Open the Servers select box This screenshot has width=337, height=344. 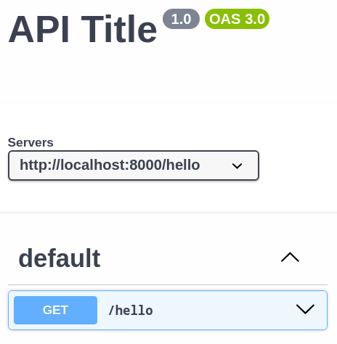(x=134, y=165)
